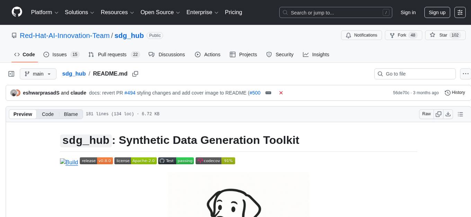Copy the raw file contents

coord(438,114)
